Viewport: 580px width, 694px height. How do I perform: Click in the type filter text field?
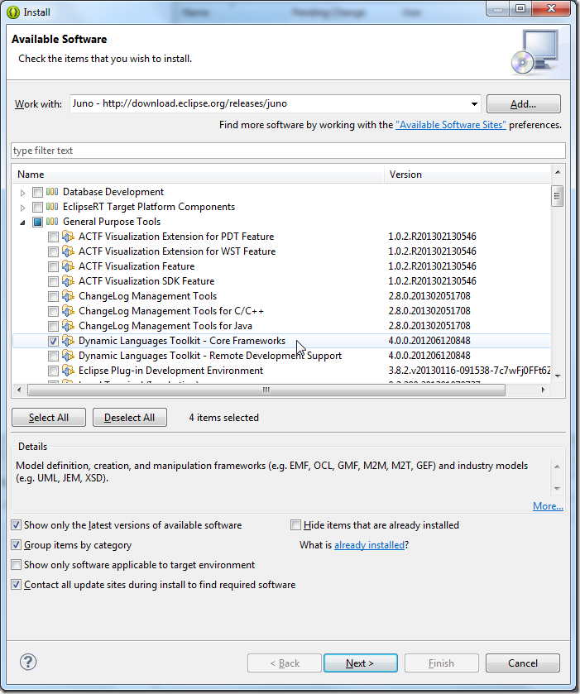point(288,151)
